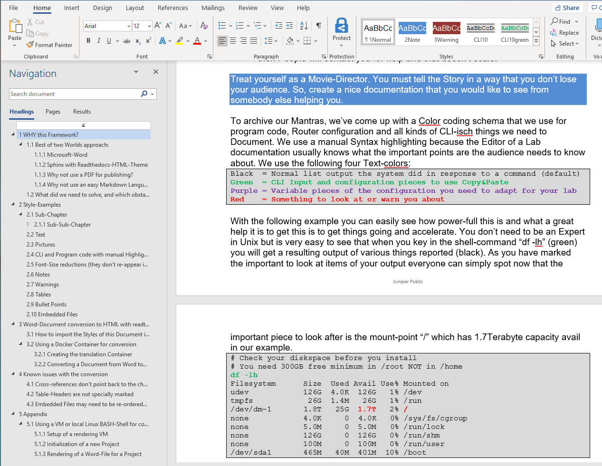602x466 pixels.
Task: Apply red font color
Action: [197, 41]
